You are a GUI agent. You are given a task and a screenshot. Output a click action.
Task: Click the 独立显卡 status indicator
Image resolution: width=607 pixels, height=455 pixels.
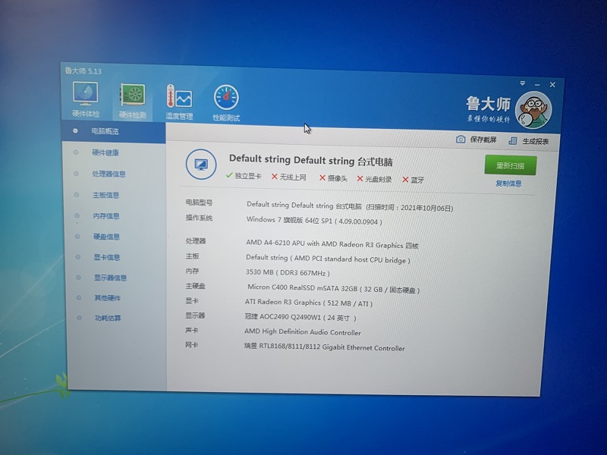click(244, 176)
